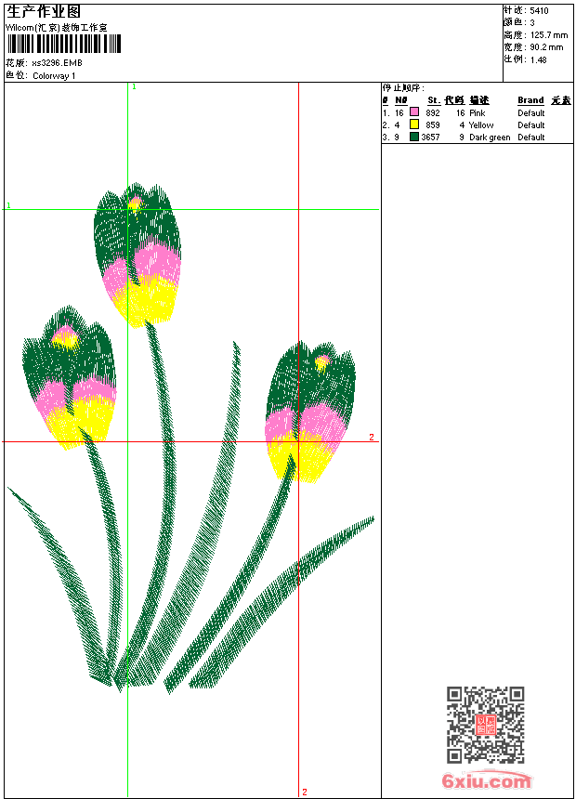Select the barcode under the Wilcom header

point(64,44)
